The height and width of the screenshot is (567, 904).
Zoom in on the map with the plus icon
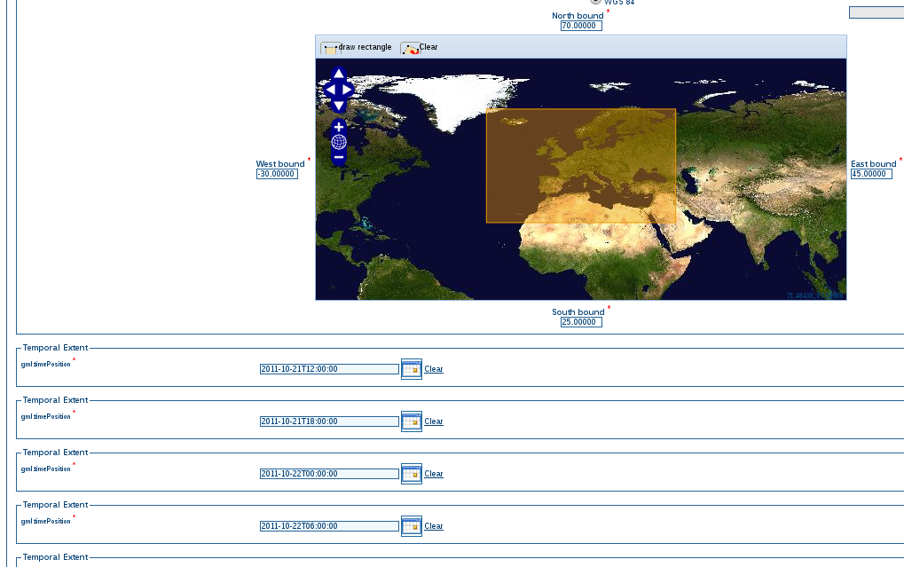(338, 127)
